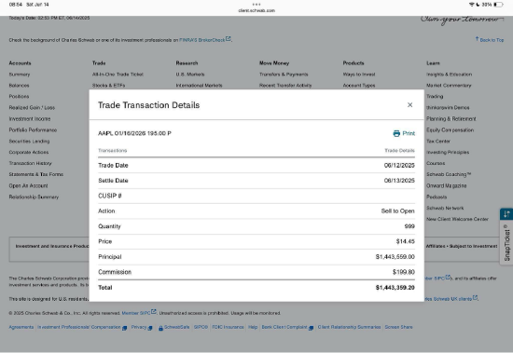Image resolution: width=513 pixels, height=353 pixels.
Task: Click the Print printer icon
Action: pyautogui.click(x=396, y=133)
